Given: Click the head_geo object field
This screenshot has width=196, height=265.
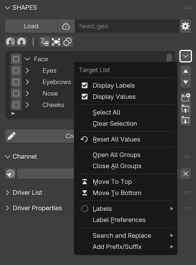Looking at the screenshot, I should 127,26.
